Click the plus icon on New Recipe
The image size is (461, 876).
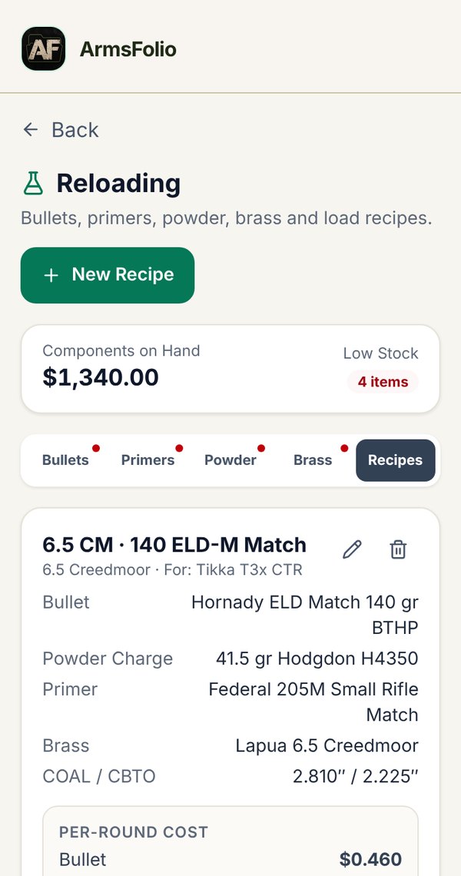[x=51, y=275]
